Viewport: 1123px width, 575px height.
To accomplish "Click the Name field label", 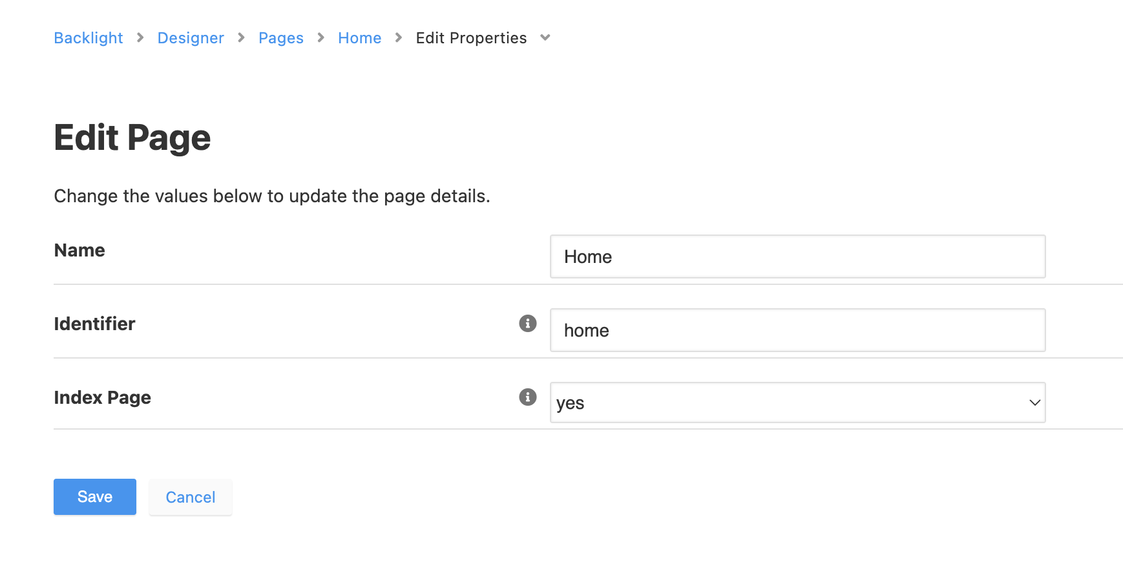I will tap(79, 250).
